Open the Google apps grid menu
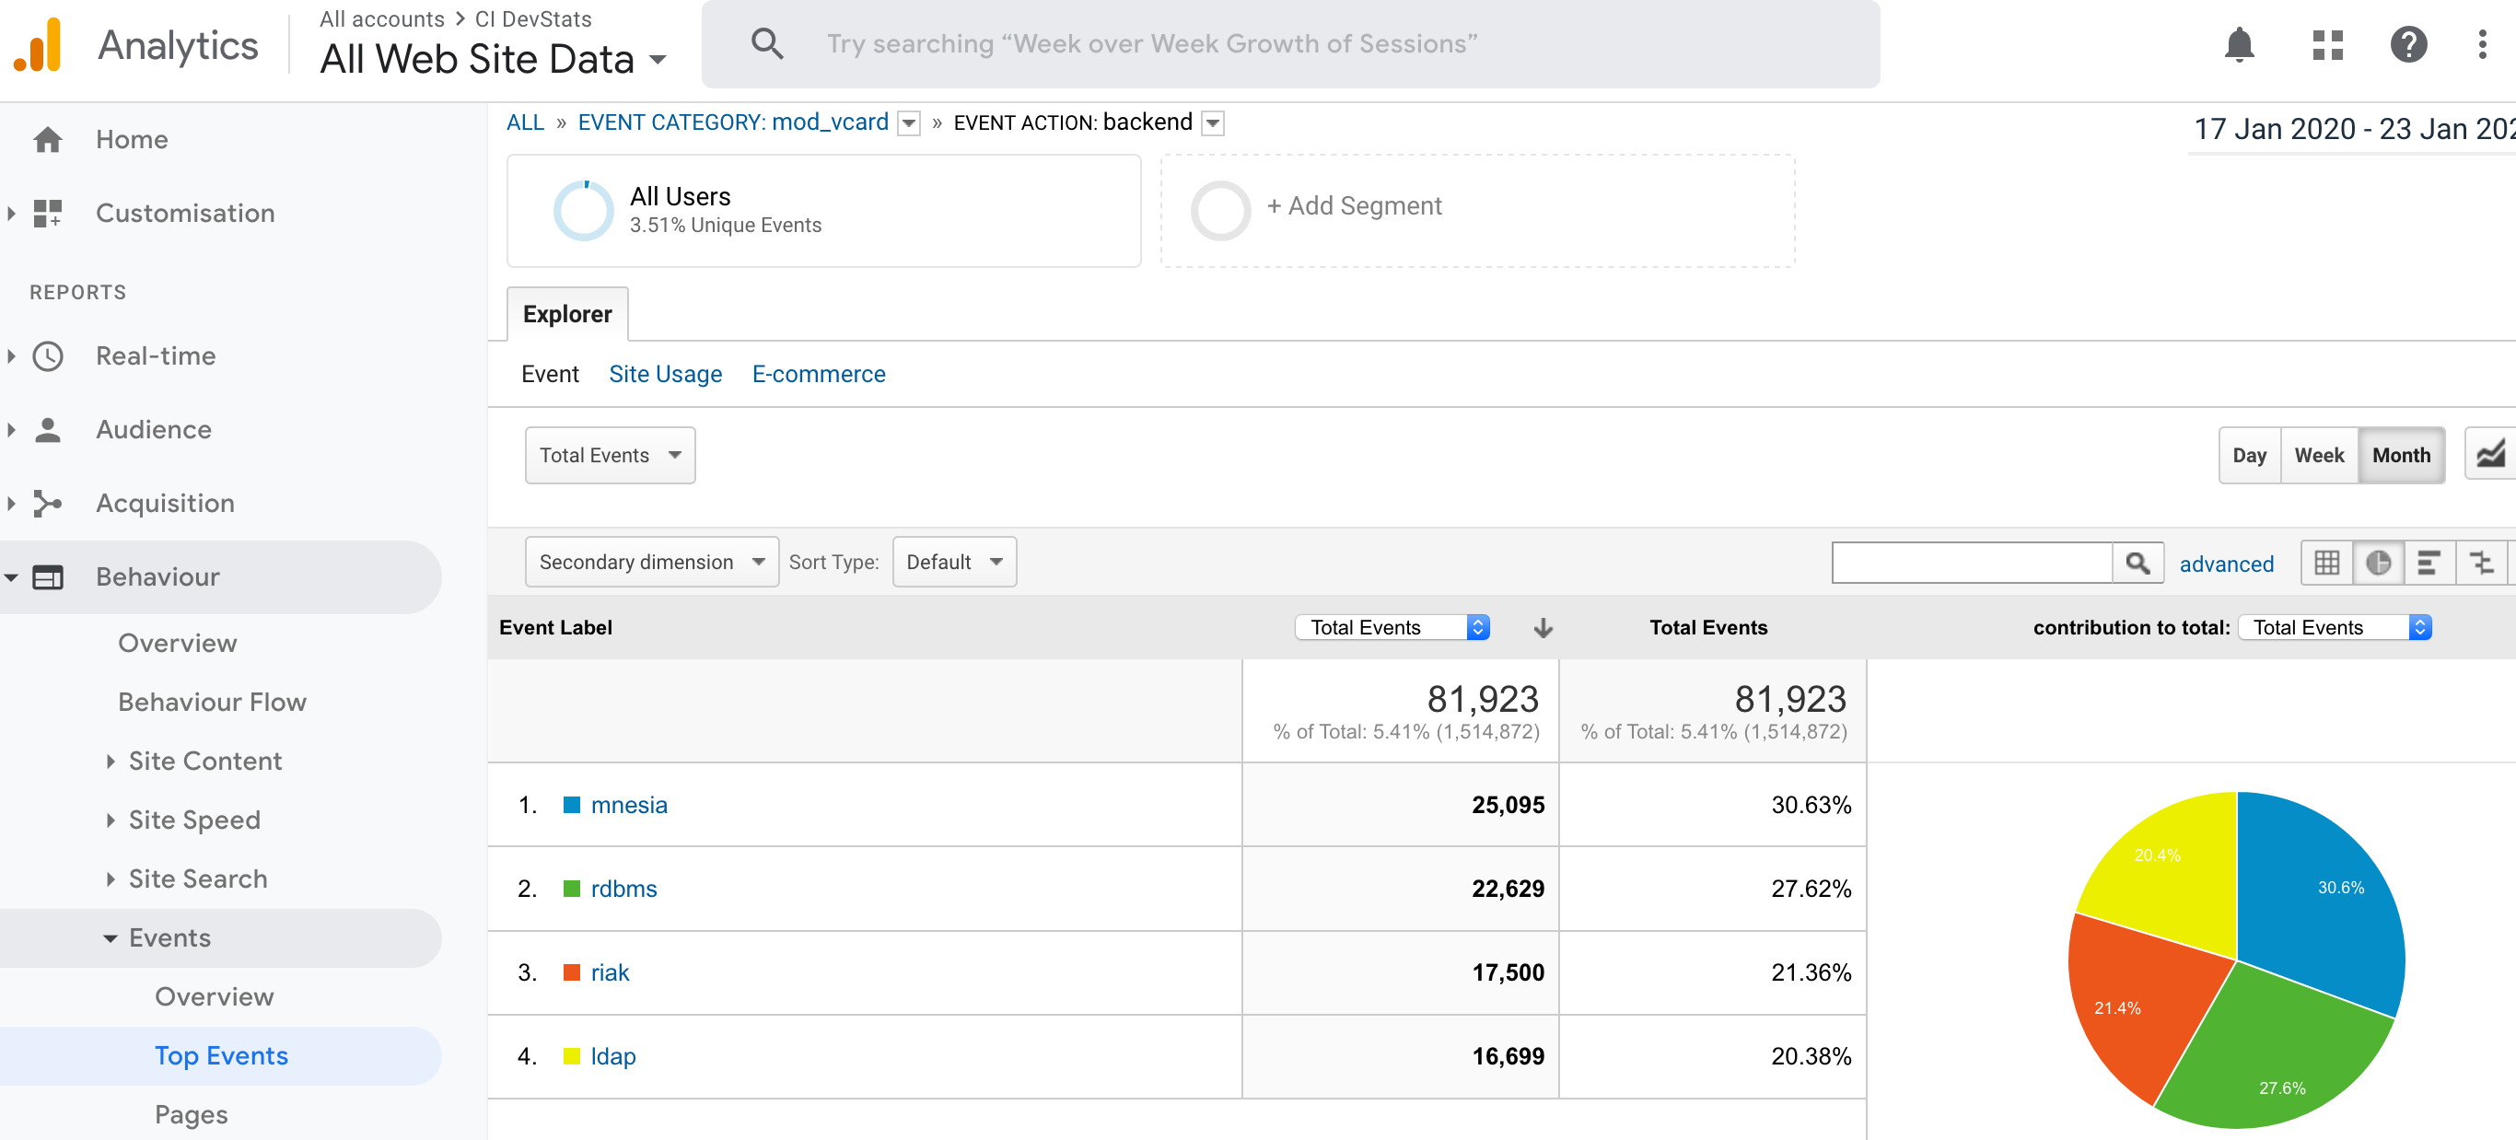 pyautogui.click(x=2327, y=45)
